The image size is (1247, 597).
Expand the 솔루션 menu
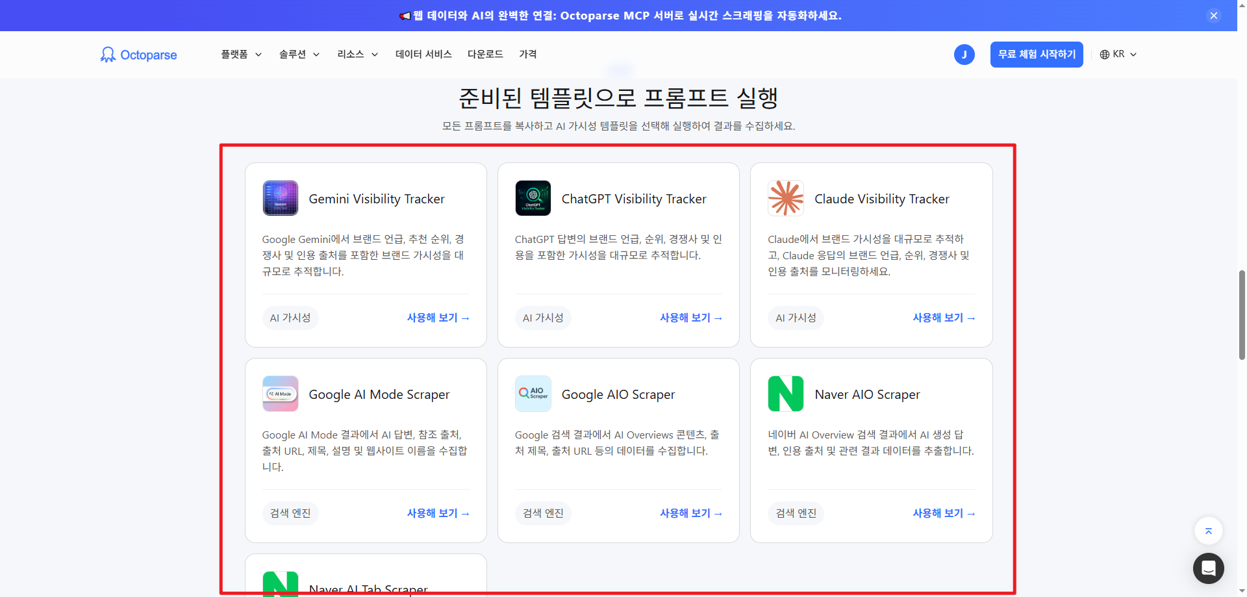pos(299,55)
